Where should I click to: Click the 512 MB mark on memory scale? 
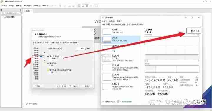pyautogui.click(x=36, y=65)
